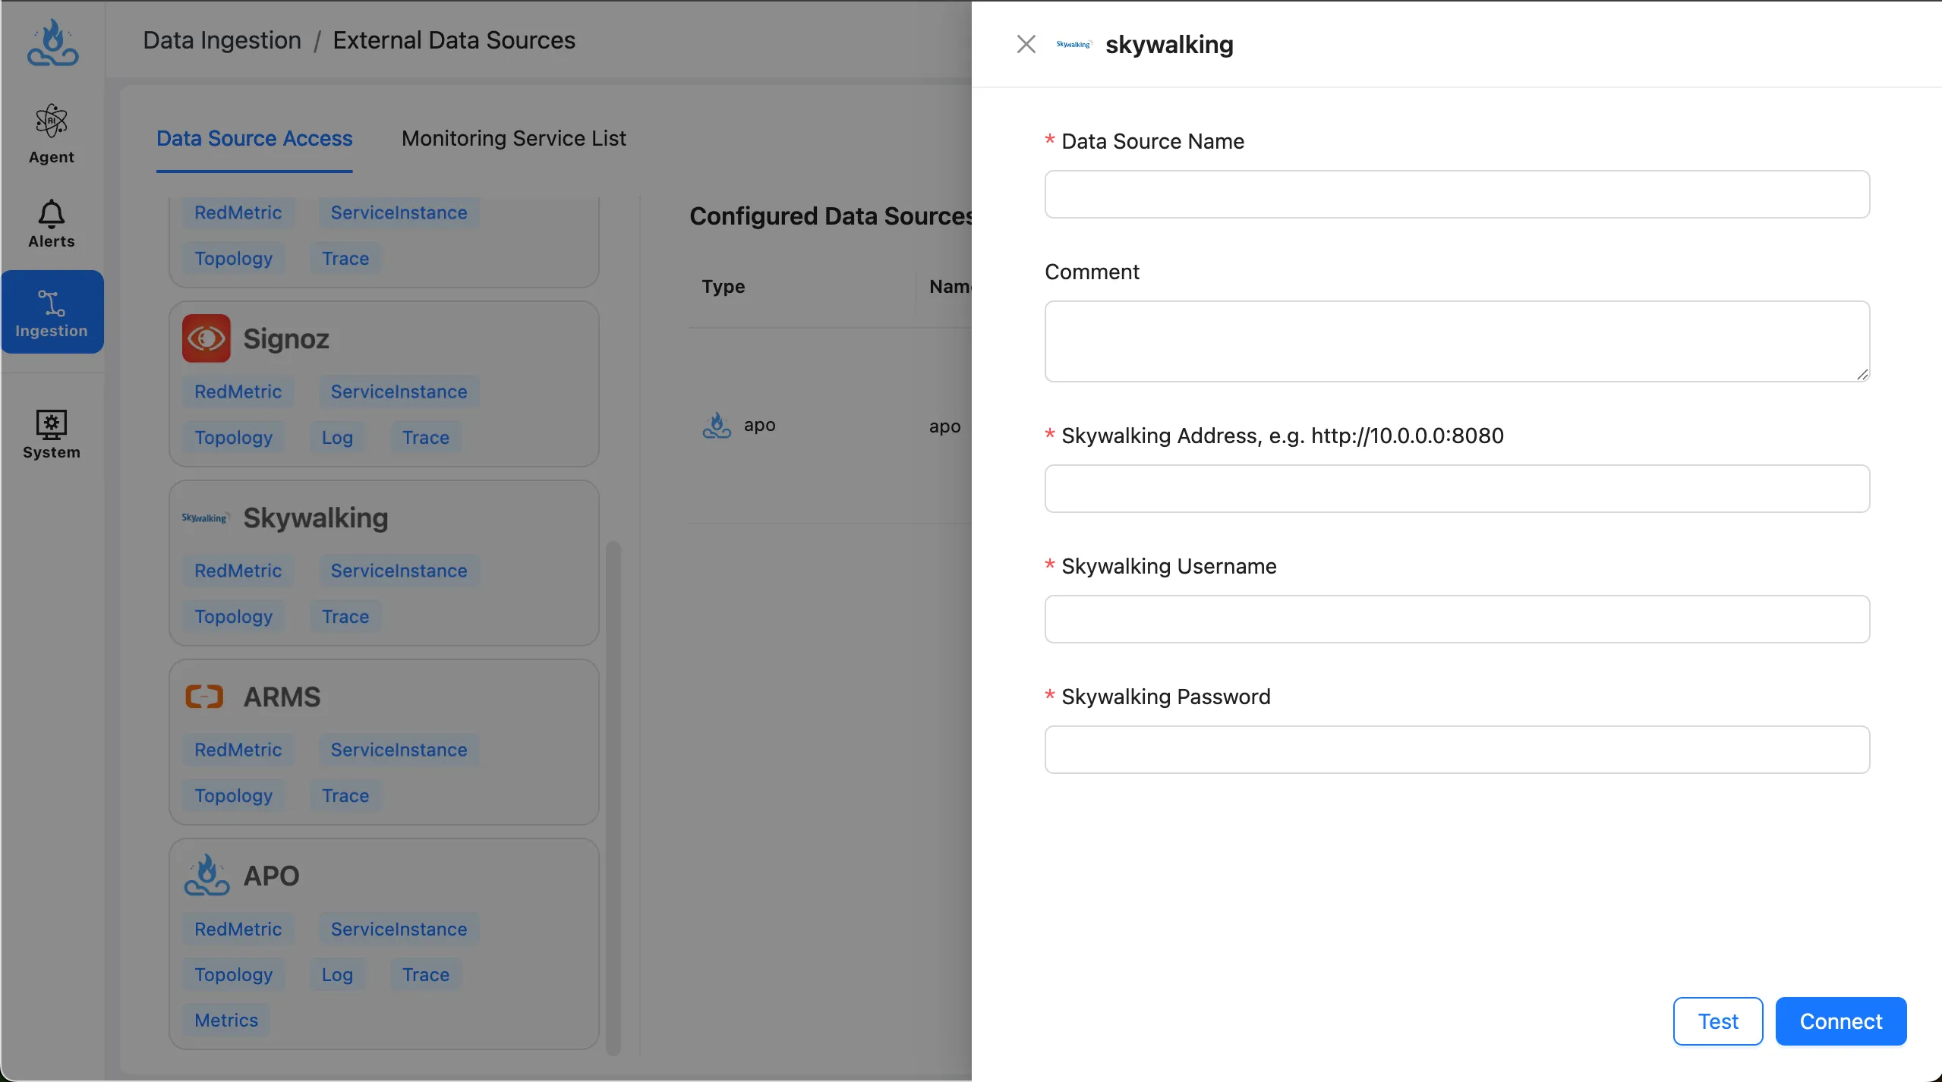Click the Connect button
Image resolution: width=1942 pixels, height=1082 pixels.
(1840, 1021)
